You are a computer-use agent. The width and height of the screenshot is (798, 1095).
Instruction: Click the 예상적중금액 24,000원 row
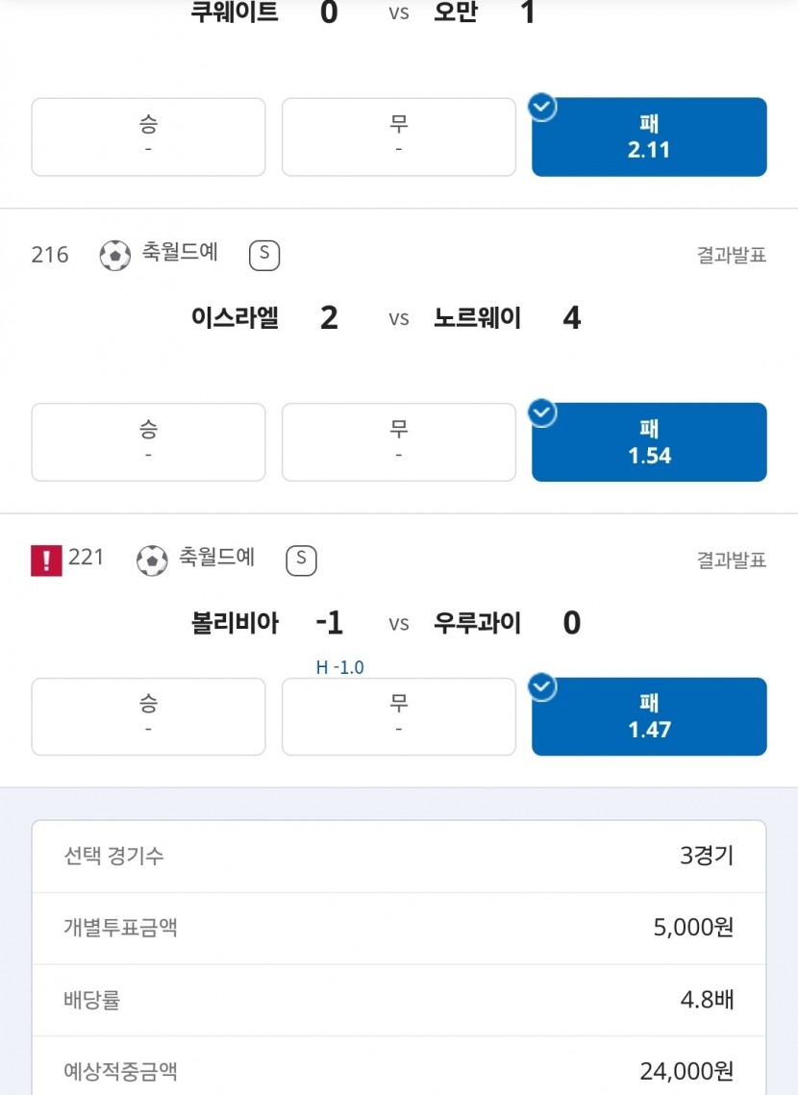399,1070
